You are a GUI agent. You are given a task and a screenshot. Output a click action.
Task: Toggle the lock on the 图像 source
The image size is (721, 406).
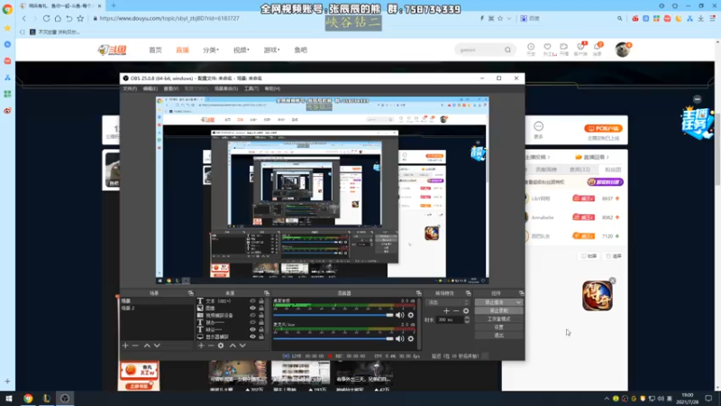pyautogui.click(x=261, y=308)
